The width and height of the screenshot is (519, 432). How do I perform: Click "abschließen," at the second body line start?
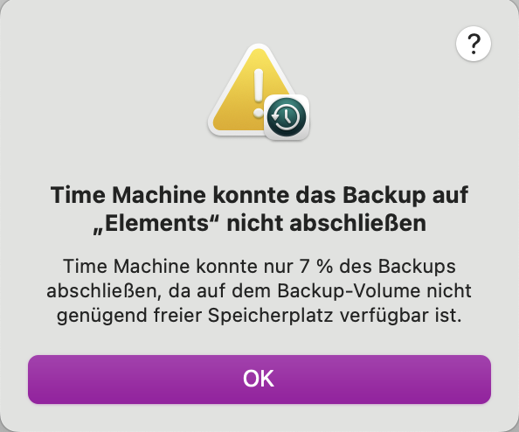[104, 291]
